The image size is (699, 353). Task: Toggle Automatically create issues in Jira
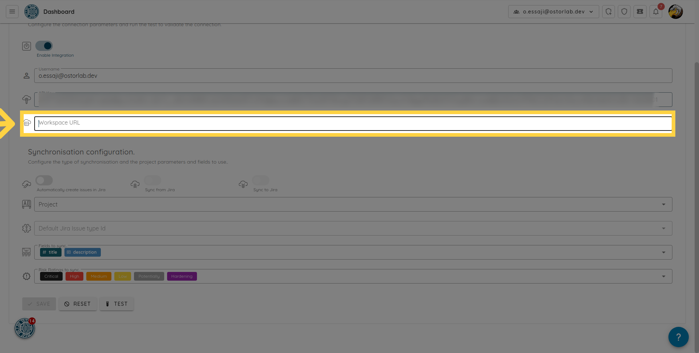point(44,180)
